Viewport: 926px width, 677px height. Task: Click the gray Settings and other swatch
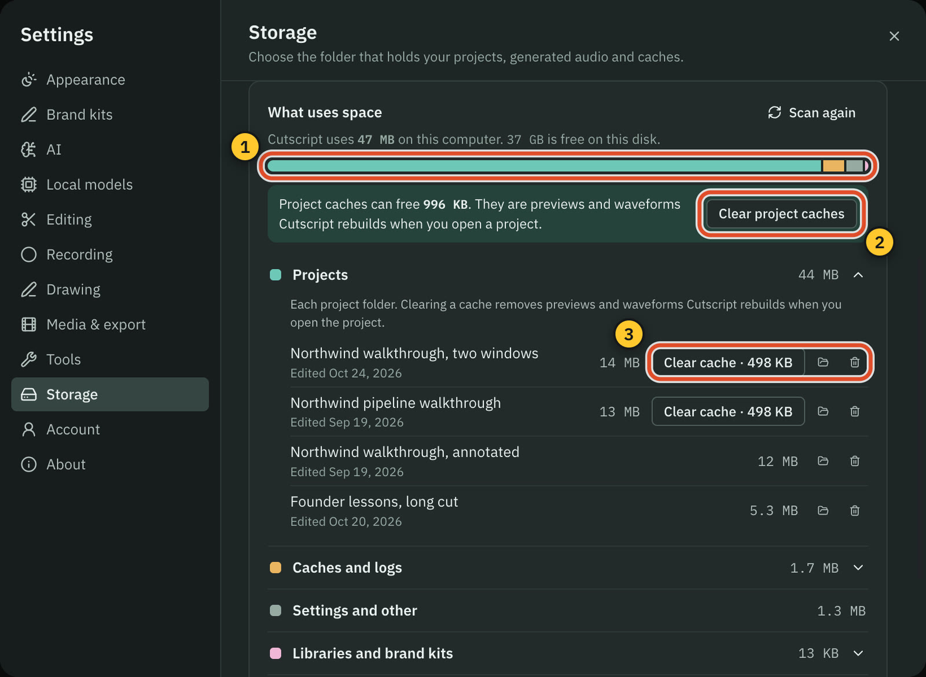(x=275, y=610)
